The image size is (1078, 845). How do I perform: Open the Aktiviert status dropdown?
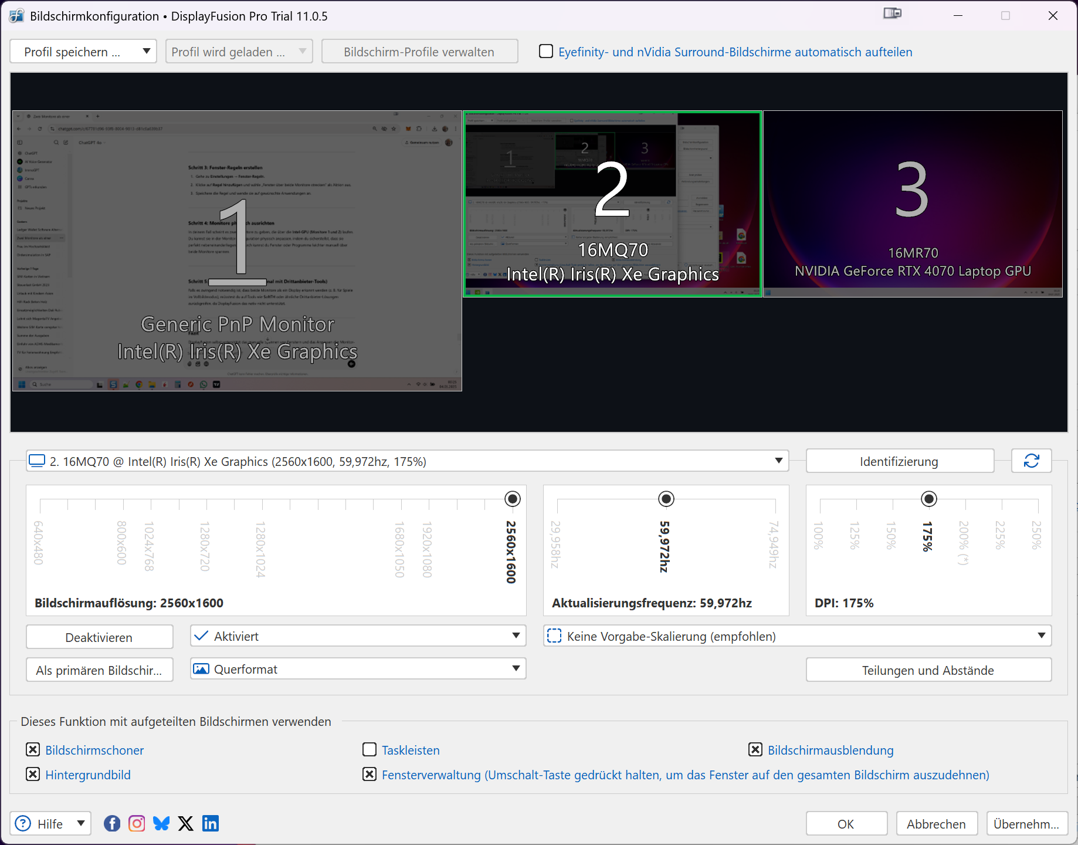coord(358,636)
